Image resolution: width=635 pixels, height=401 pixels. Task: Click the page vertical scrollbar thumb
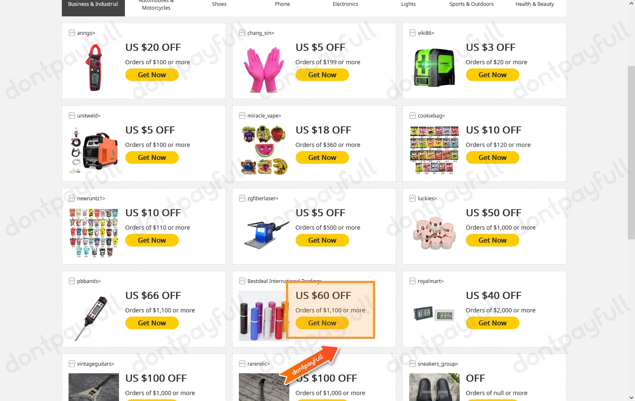(631, 152)
